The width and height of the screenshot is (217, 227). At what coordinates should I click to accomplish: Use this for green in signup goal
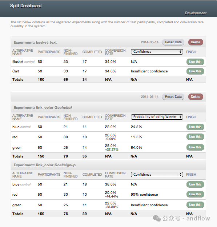[195, 205]
